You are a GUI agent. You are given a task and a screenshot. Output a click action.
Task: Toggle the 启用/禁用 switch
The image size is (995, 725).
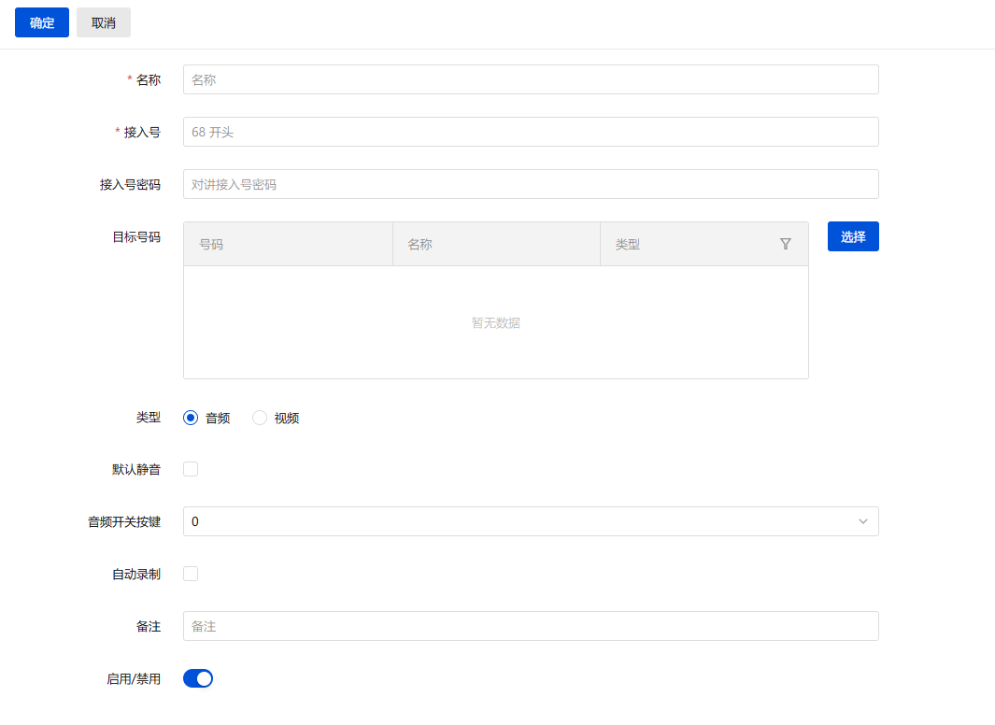(198, 678)
